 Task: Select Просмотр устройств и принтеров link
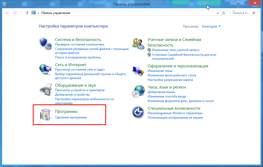point(80,90)
